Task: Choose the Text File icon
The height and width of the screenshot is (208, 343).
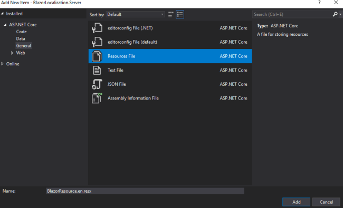Action: [x=97, y=70]
